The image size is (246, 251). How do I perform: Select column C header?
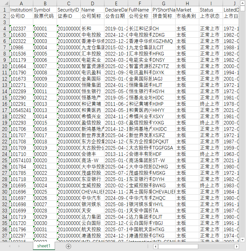[68, 3]
